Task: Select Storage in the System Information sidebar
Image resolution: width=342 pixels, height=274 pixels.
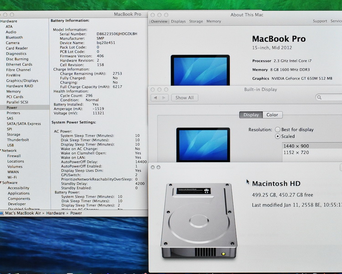Action: pyautogui.click(x=14, y=134)
